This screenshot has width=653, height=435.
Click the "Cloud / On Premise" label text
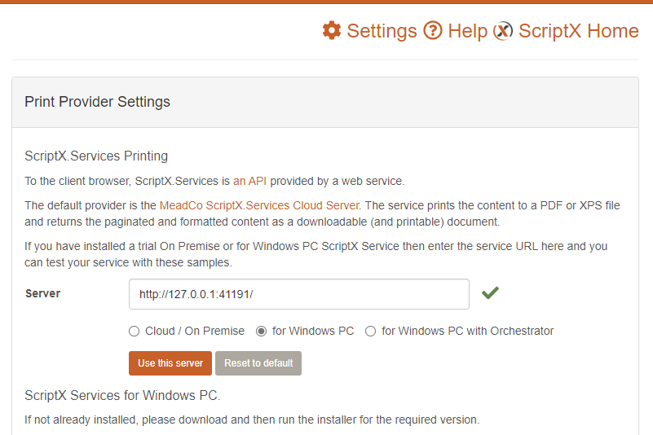point(195,331)
